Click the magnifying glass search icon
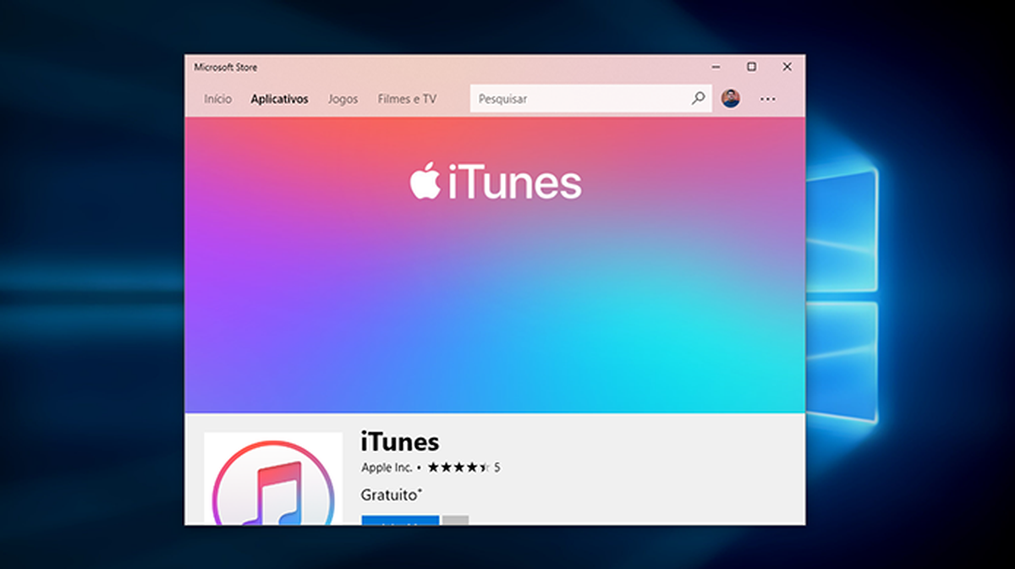 [x=698, y=98]
